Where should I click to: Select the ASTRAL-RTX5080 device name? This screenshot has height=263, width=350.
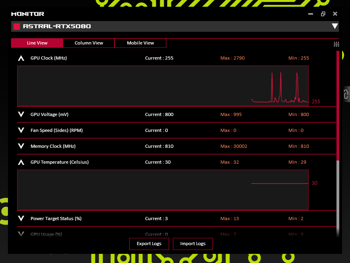[x=57, y=26]
